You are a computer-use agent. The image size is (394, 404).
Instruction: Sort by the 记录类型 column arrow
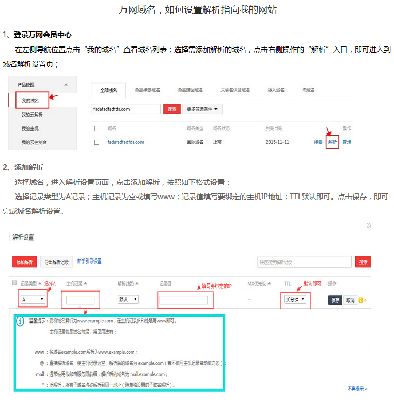click(x=40, y=283)
